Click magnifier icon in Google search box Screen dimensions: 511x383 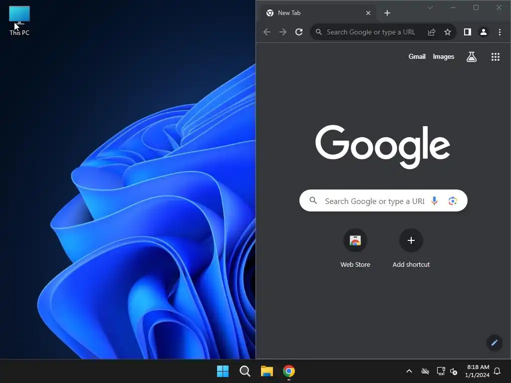coord(313,200)
